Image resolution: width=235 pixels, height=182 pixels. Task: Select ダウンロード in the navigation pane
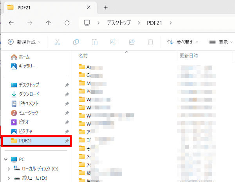[29, 94]
